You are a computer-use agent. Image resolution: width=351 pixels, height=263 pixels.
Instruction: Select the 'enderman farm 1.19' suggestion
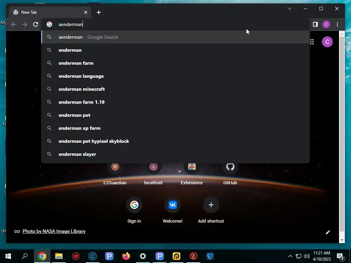175,102
